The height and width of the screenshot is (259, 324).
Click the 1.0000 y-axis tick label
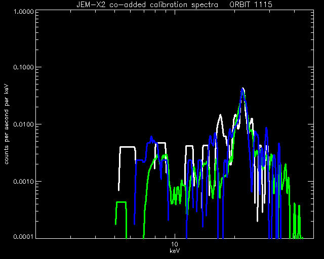(23, 11)
